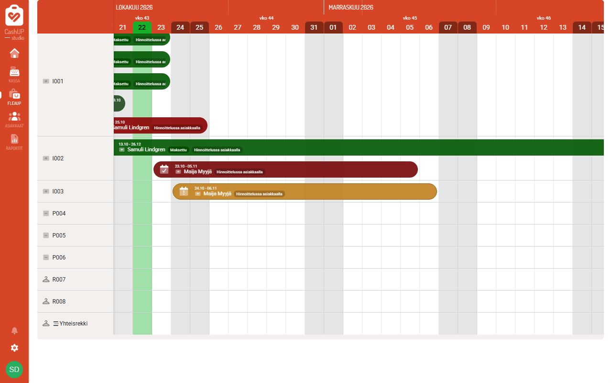Screen dimensions: 612x383
Task: Collapse the P005 row
Action: (x=46, y=236)
